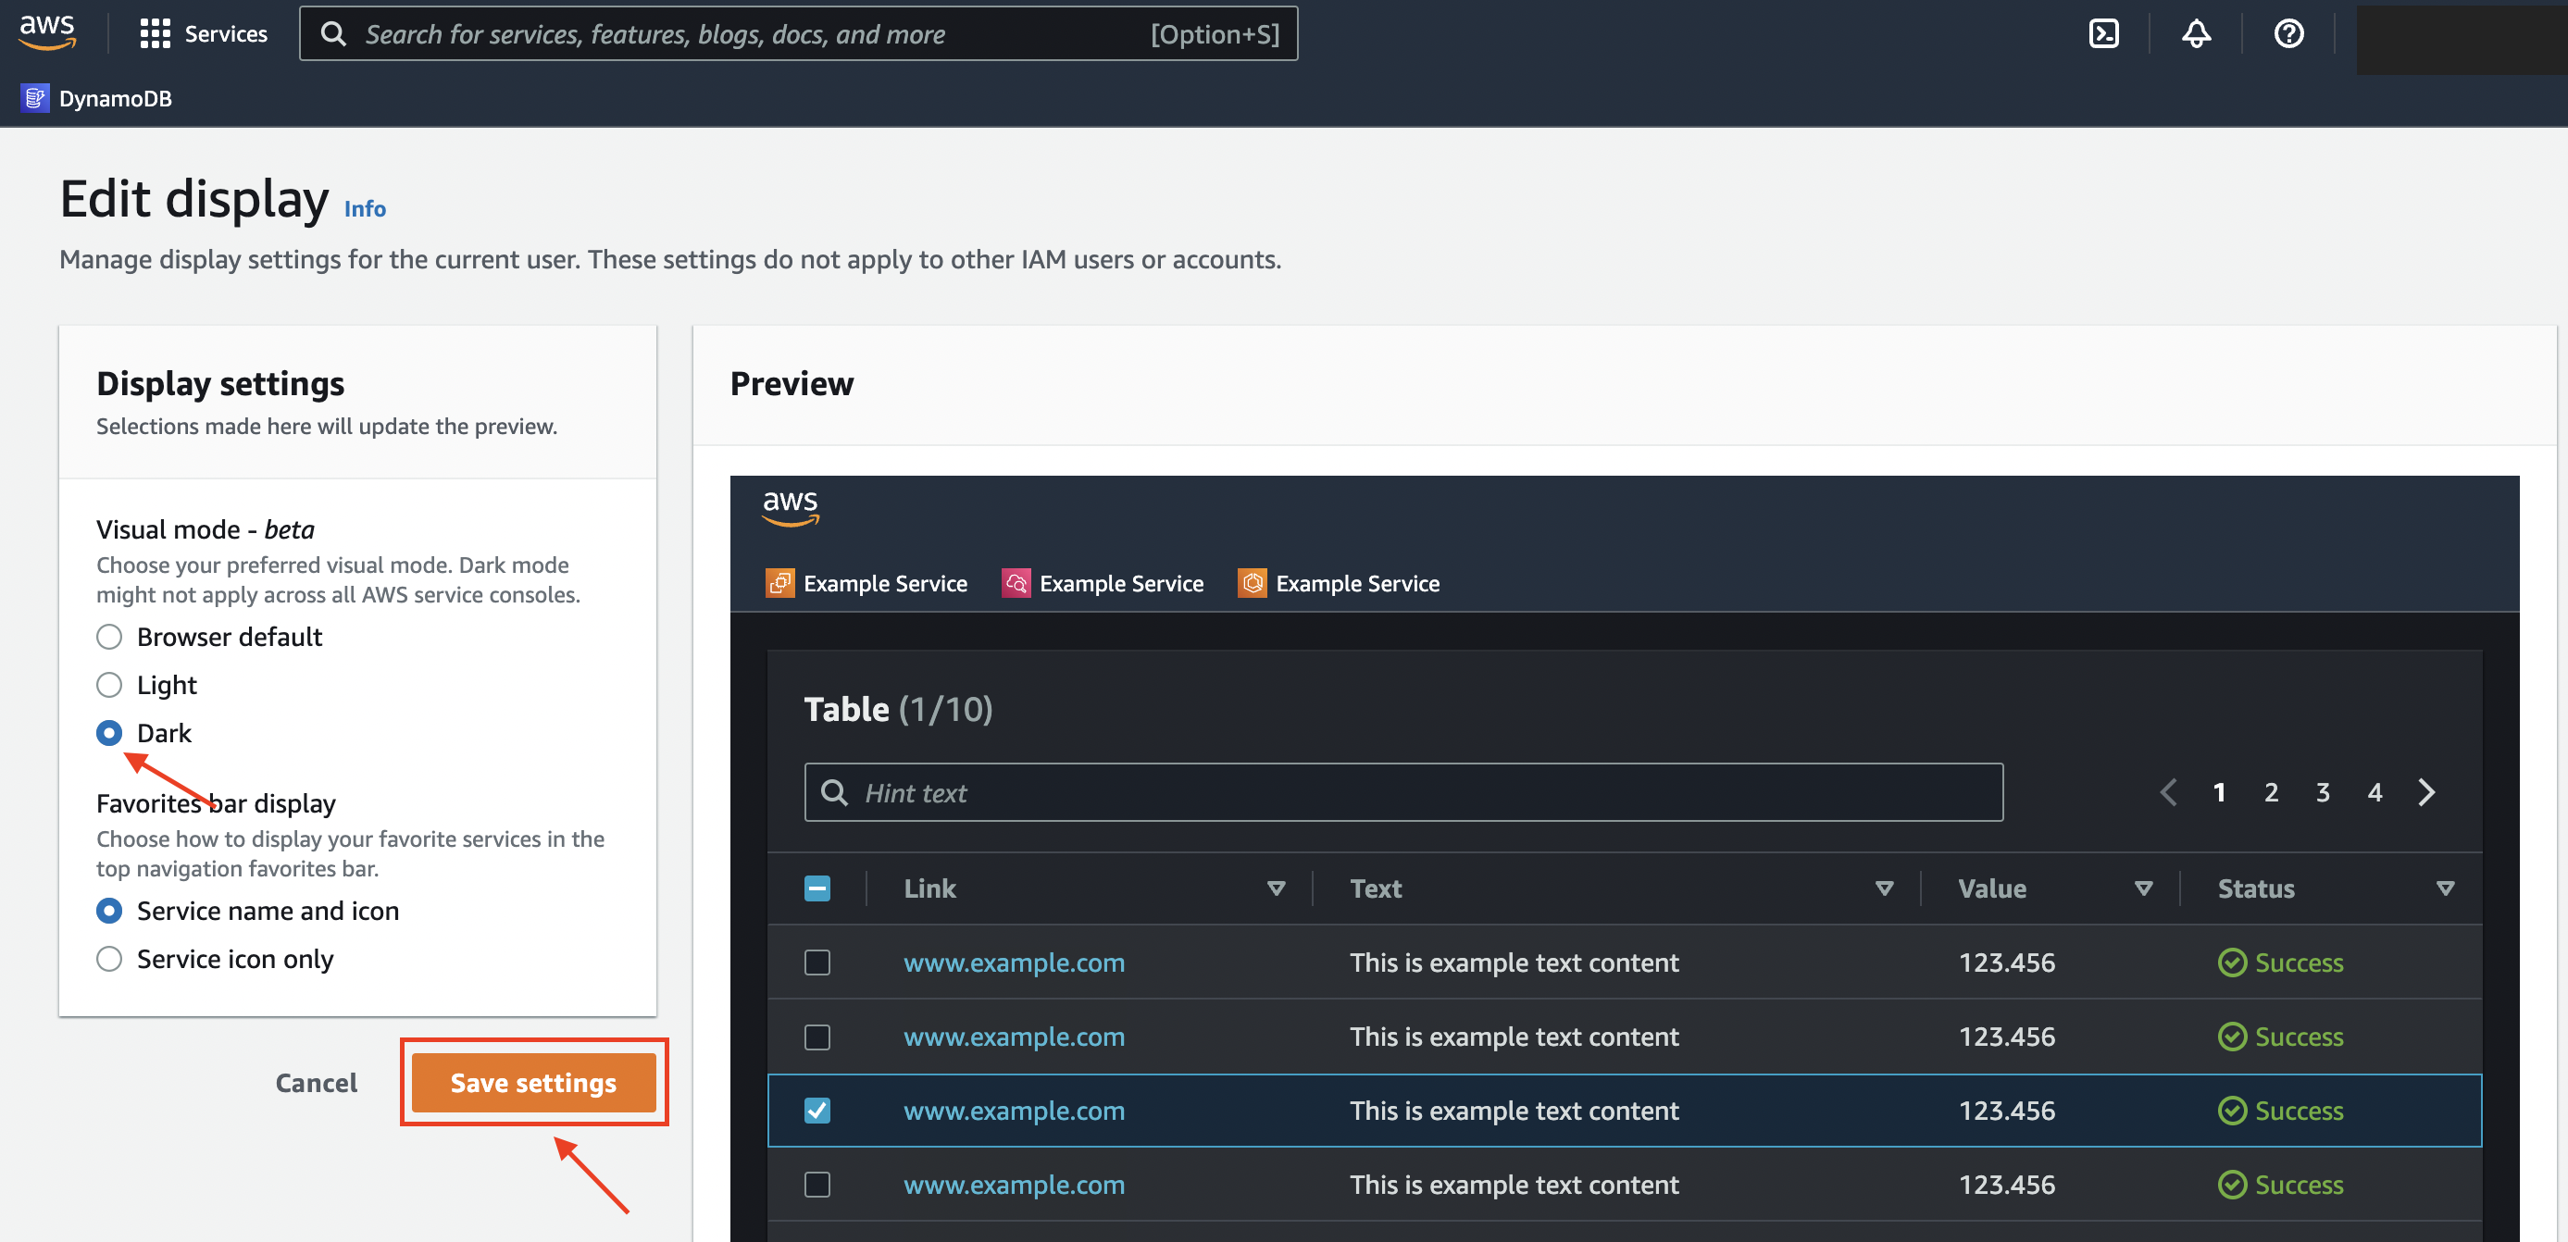Click pink Example Service icon in preview
The width and height of the screenshot is (2568, 1242).
pos(1016,583)
